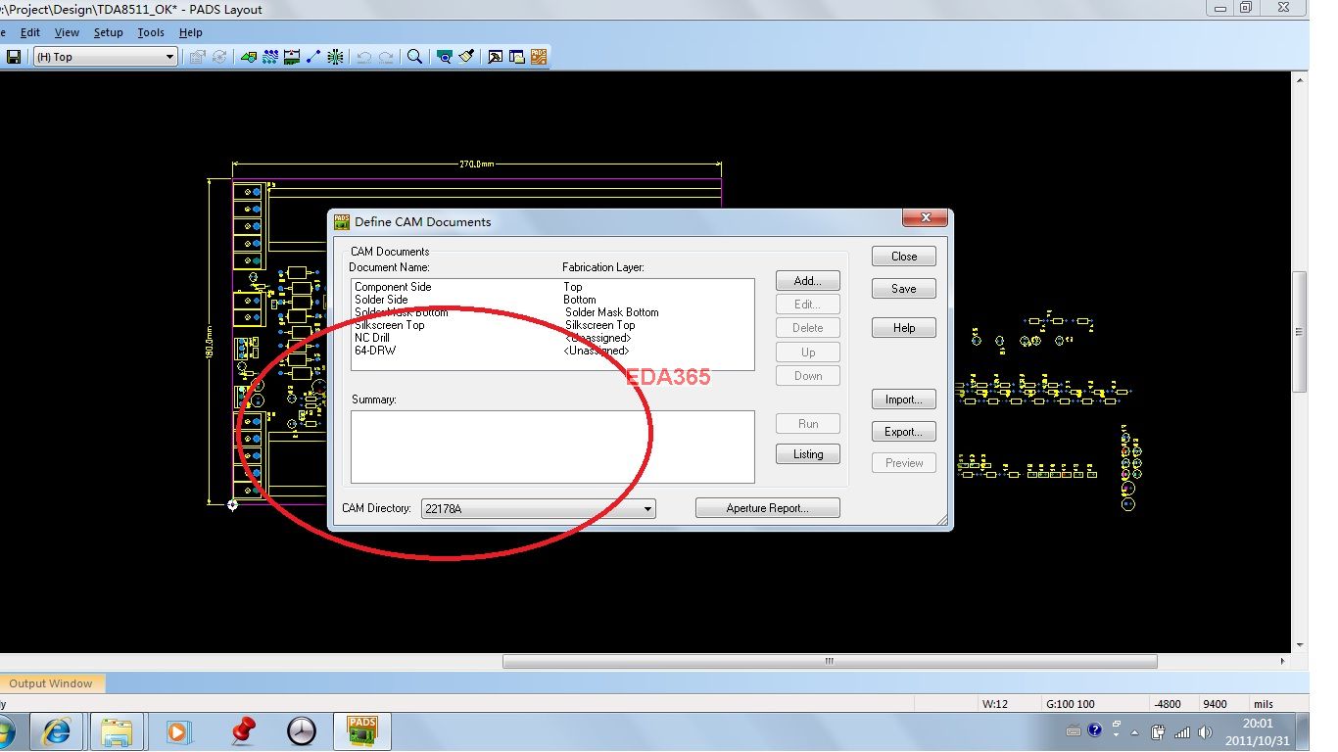The image size is (1338, 752).
Task: Select the Solder Side document row
Action: coord(552,300)
